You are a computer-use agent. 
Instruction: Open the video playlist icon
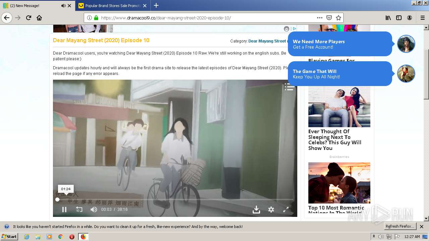point(290,87)
